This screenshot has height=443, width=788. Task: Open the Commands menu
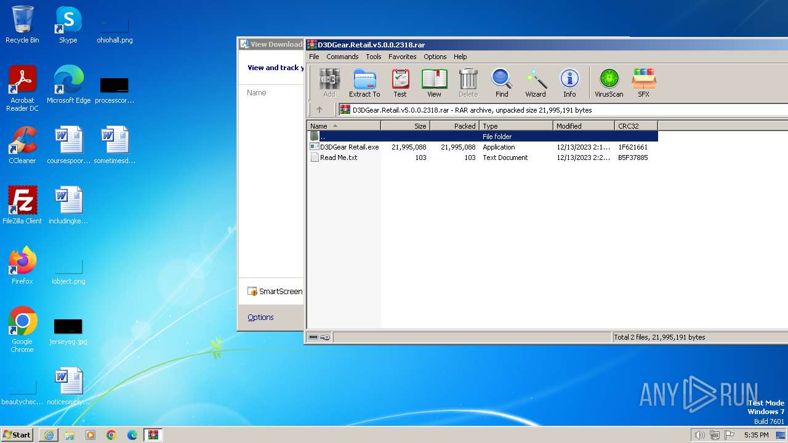pyautogui.click(x=342, y=57)
